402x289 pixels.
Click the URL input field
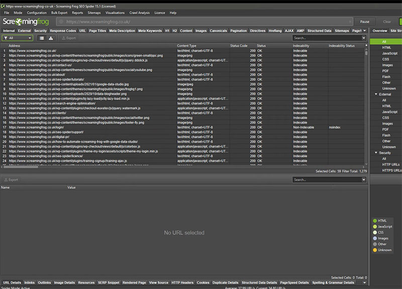click(205, 22)
